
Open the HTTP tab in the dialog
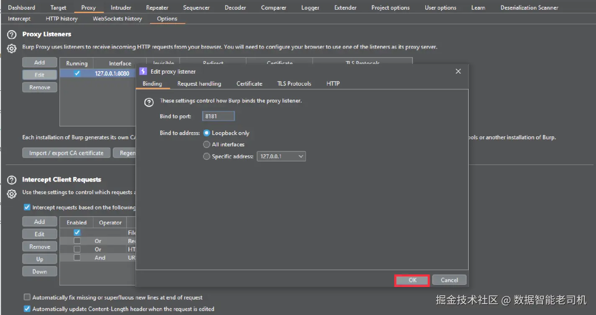(x=333, y=84)
